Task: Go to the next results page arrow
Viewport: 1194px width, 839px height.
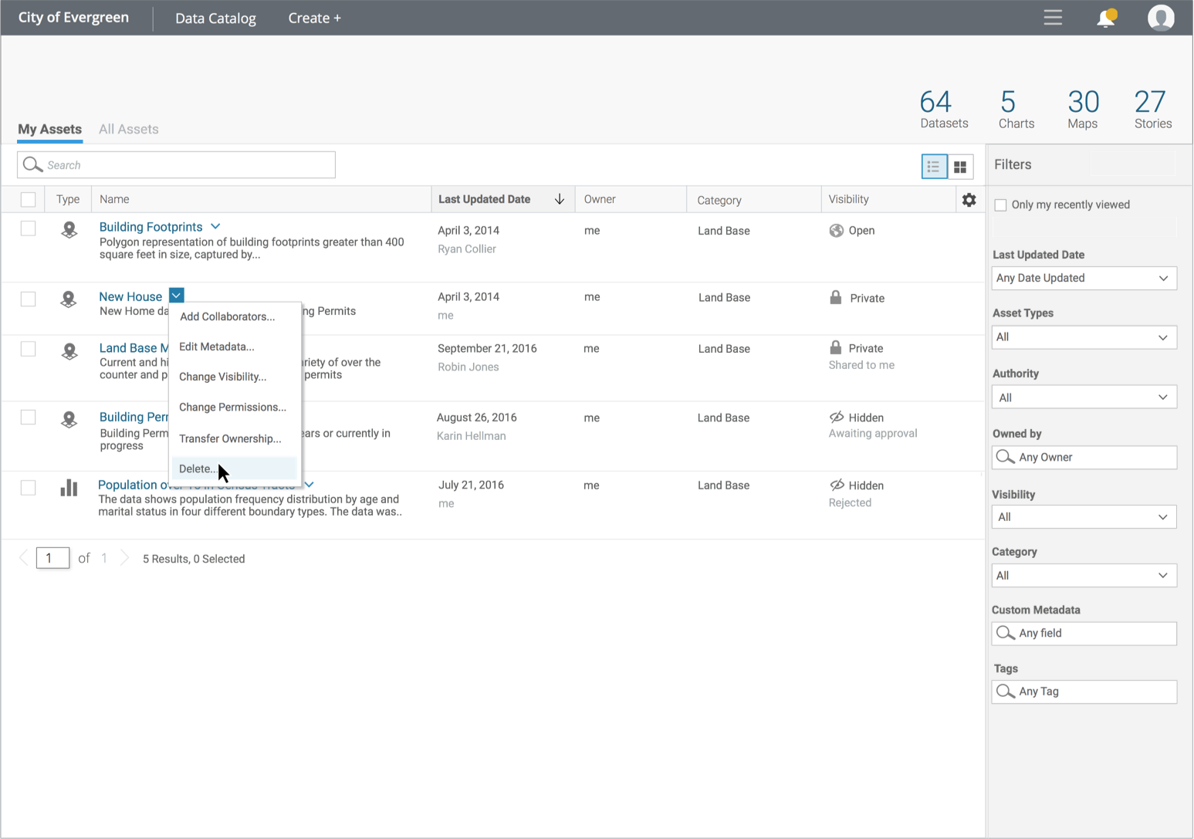Action: (124, 557)
